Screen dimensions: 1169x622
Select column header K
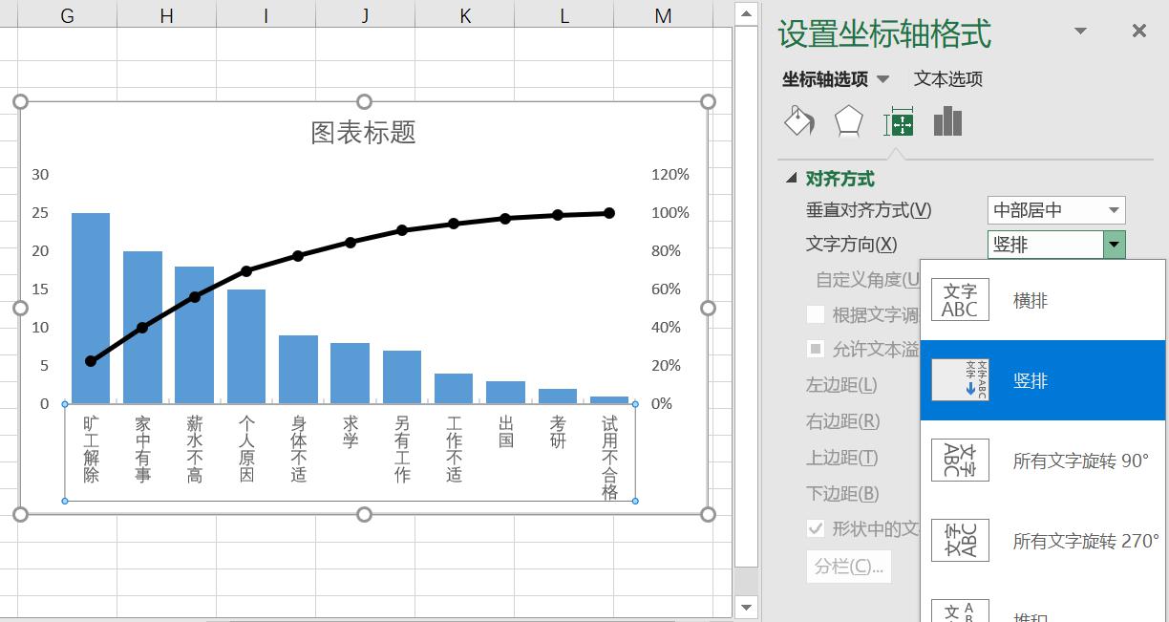point(464,15)
